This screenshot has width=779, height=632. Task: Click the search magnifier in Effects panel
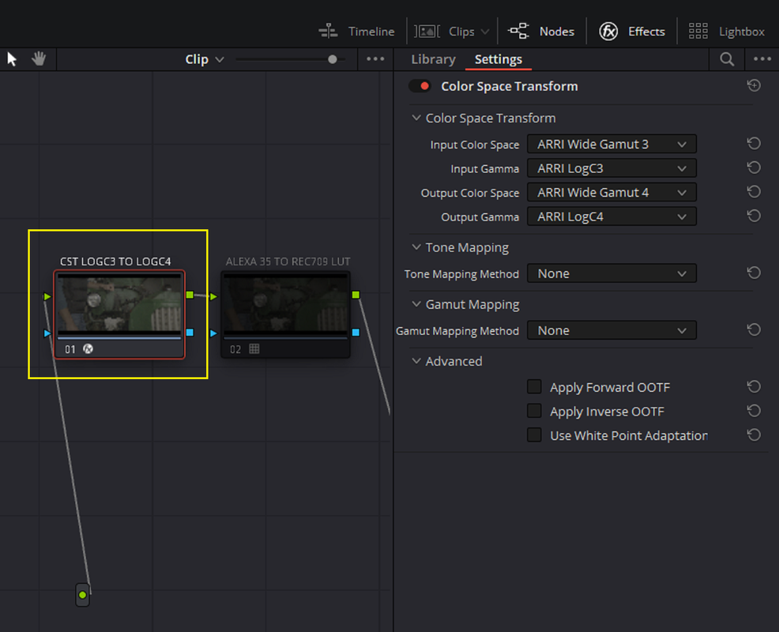click(727, 59)
